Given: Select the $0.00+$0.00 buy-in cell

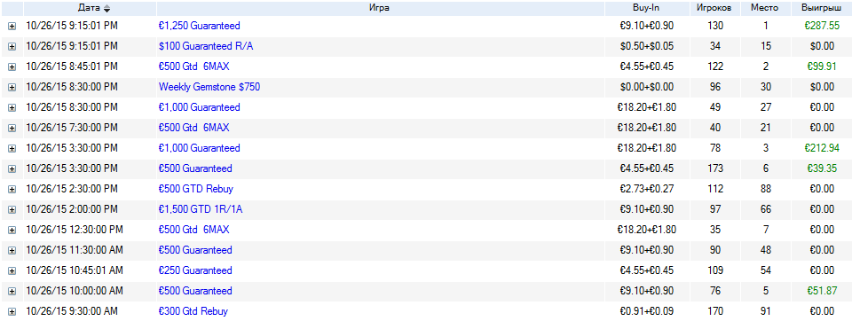Looking at the screenshot, I should (x=647, y=87).
